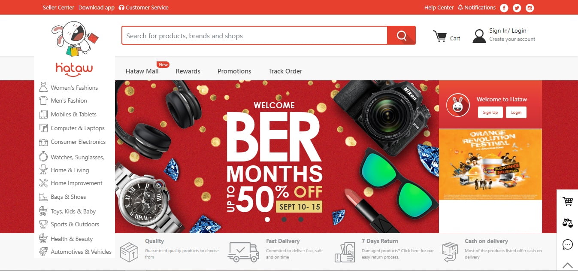578x271 pixels.
Task: Focus the product search input field
Action: (x=254, y=36)
